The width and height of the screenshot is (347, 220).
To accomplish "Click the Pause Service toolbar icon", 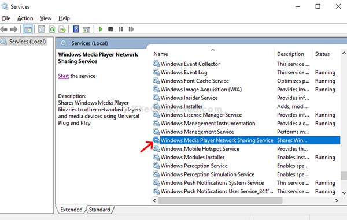I will [121, 29].
